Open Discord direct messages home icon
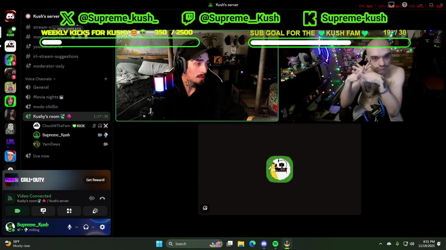Image resolution: width=446 pixels, height=250 pixels. coord(10,16)
